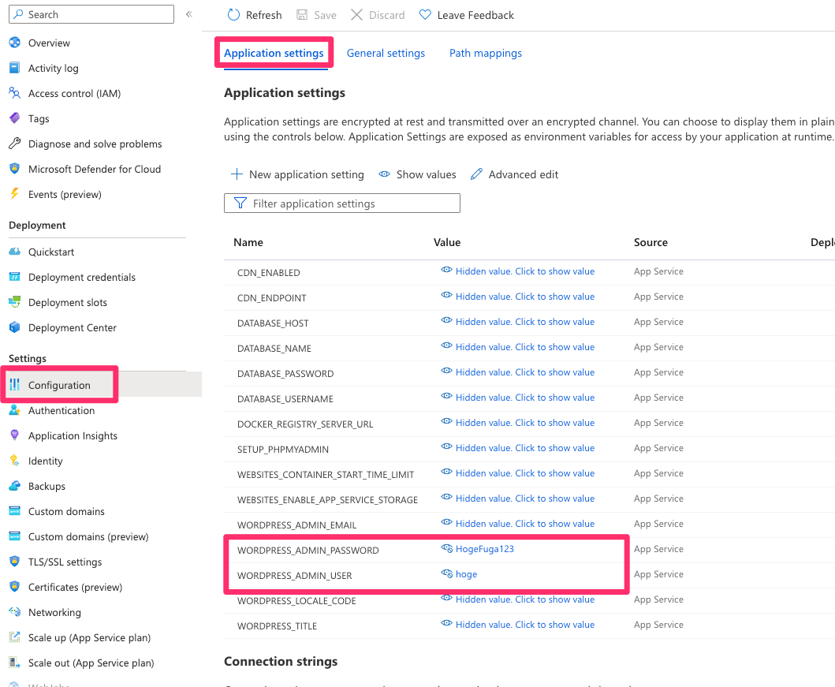Click the Leave Feedback heart icon
This screenshot has width=835, height=687.
pos(425,15)
